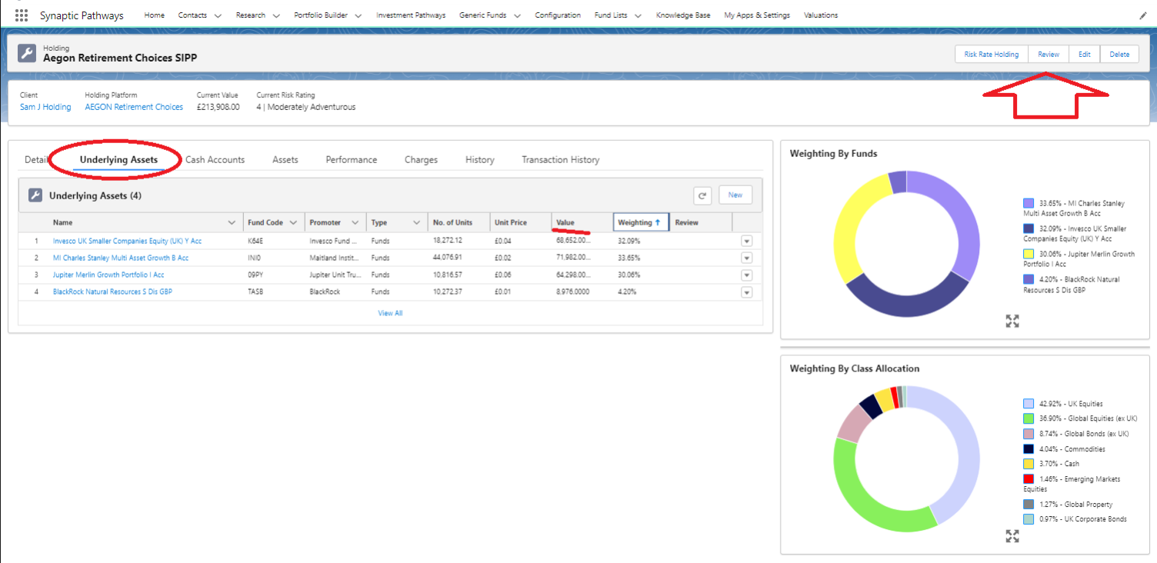Open Jupiter Merlin Growth Portfolio link
This screenshot has width=1157, height=563.
(108, 275)
